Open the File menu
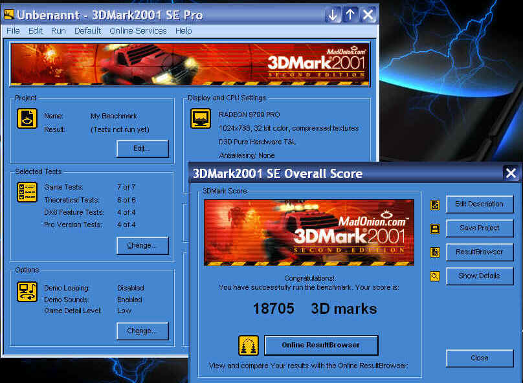 [x=13, y=30]
